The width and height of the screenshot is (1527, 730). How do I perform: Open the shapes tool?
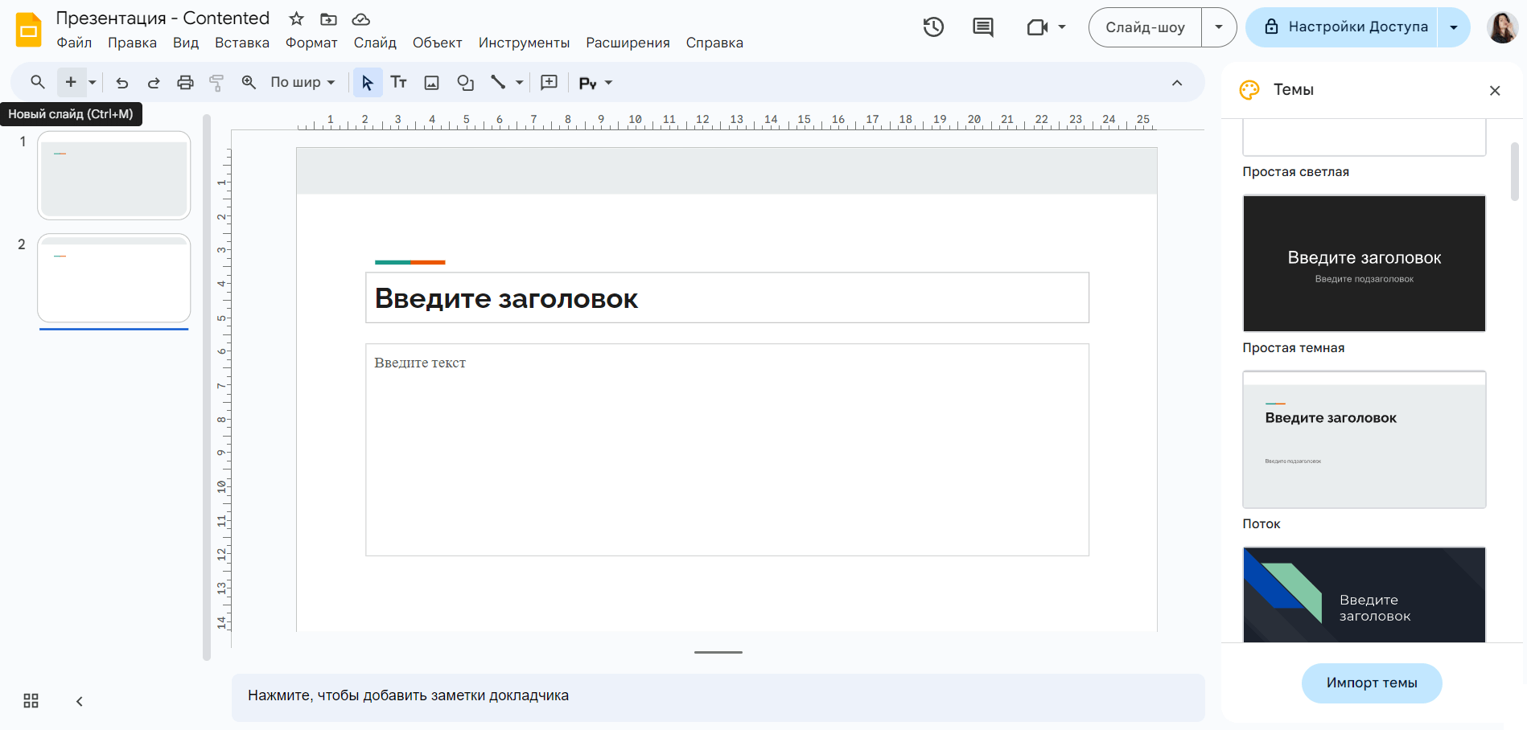point(465,82)
